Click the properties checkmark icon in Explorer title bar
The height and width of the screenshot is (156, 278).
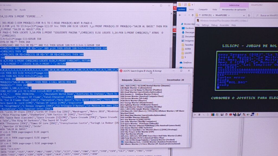[x=185, y=5]
